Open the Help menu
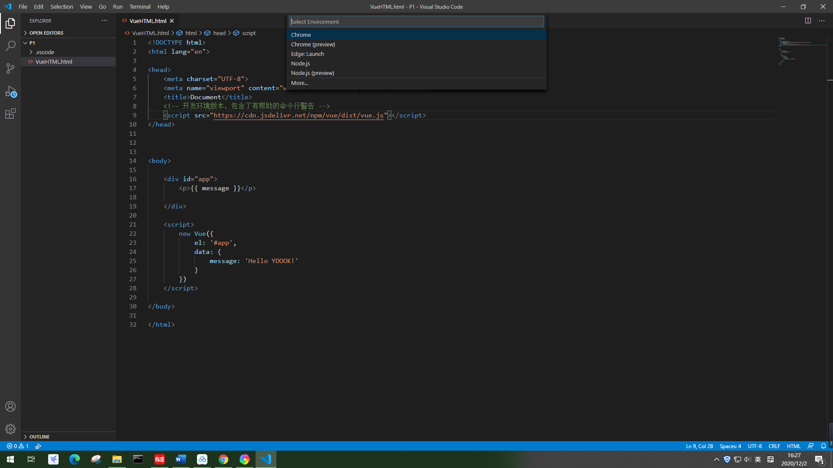Screen dimensions: 833x468 [163, 6]
